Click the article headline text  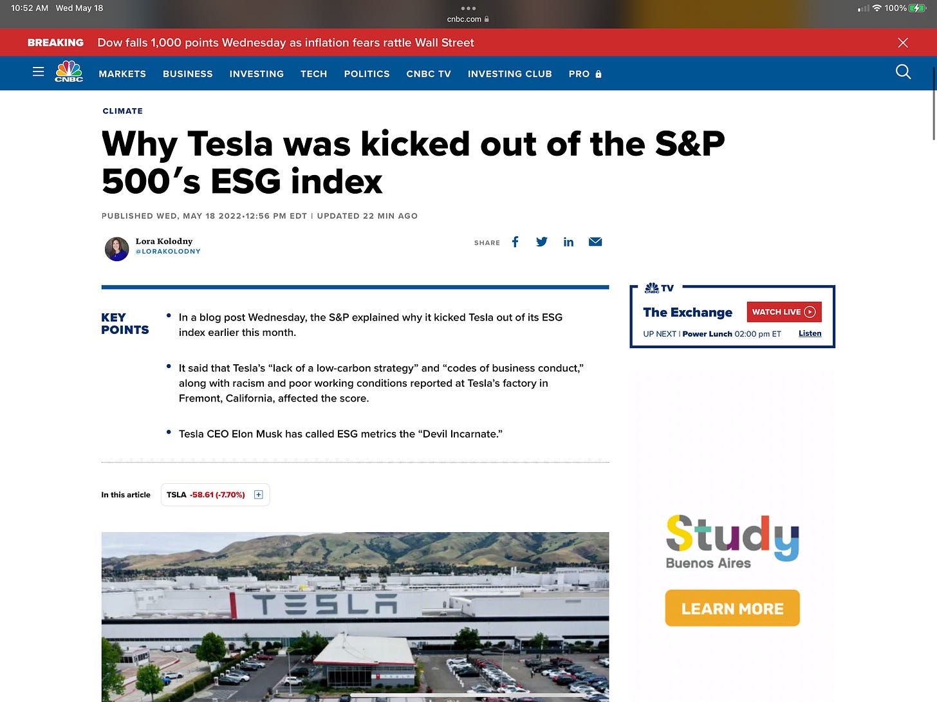pyautogui.click(x=413, y=162)
